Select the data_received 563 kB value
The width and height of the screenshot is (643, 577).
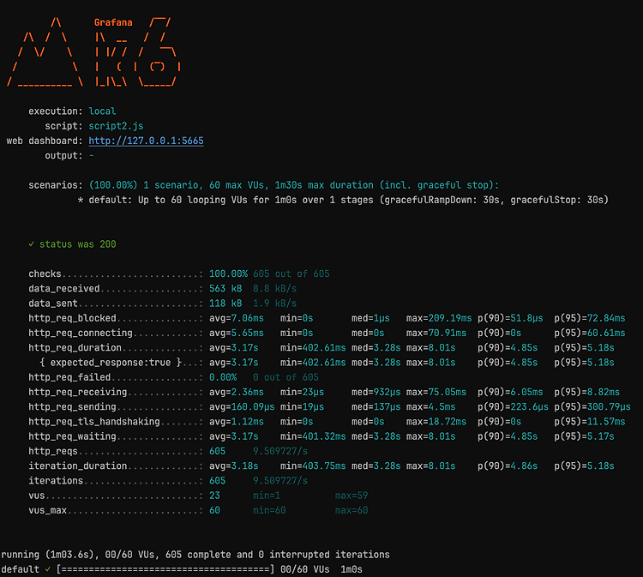point(225,289)
